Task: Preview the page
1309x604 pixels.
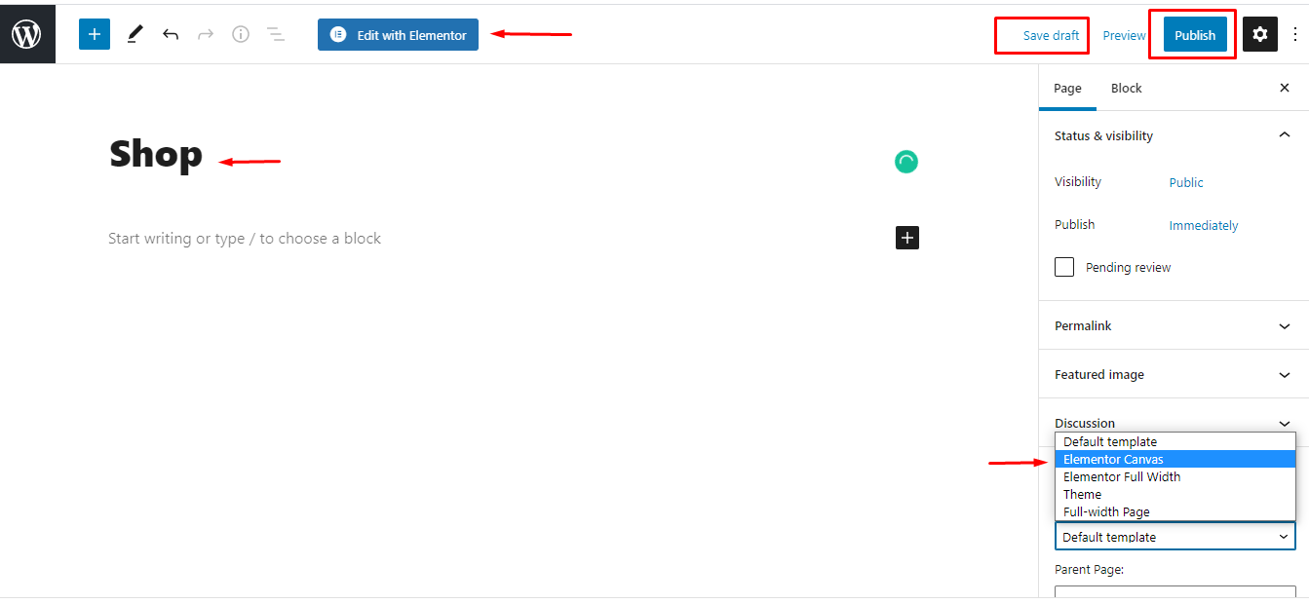Action: 1124,35
